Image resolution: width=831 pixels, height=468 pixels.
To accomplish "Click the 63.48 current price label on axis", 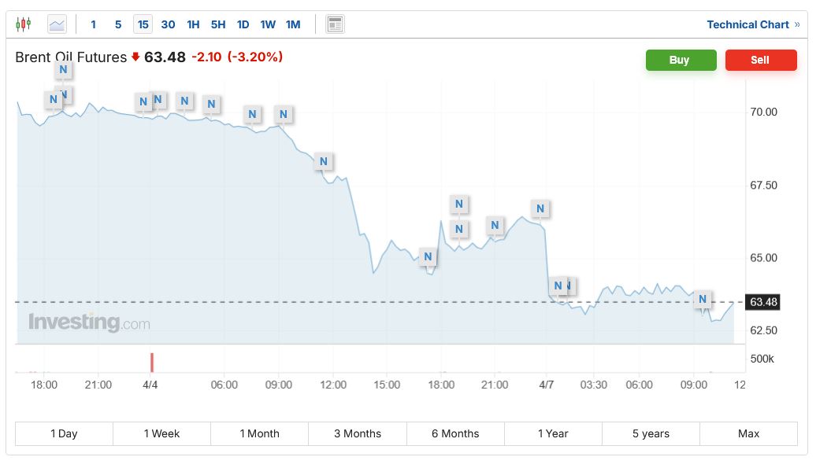I will tap(763, 302).
